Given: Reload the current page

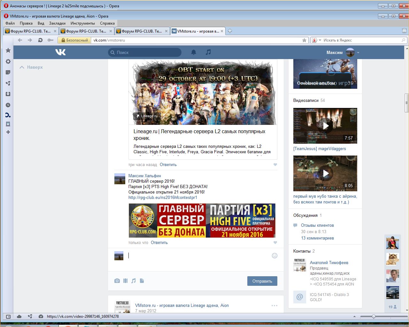Looking at the screenshot, I should (x=40, y=40).
